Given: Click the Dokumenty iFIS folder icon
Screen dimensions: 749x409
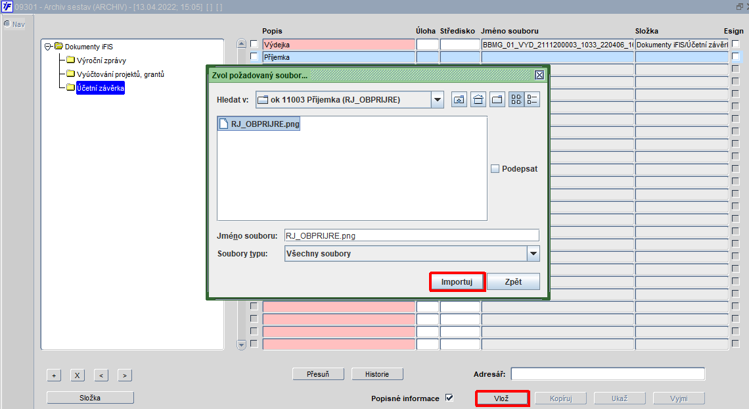Looking at the screenshot, I should [58, 46].
